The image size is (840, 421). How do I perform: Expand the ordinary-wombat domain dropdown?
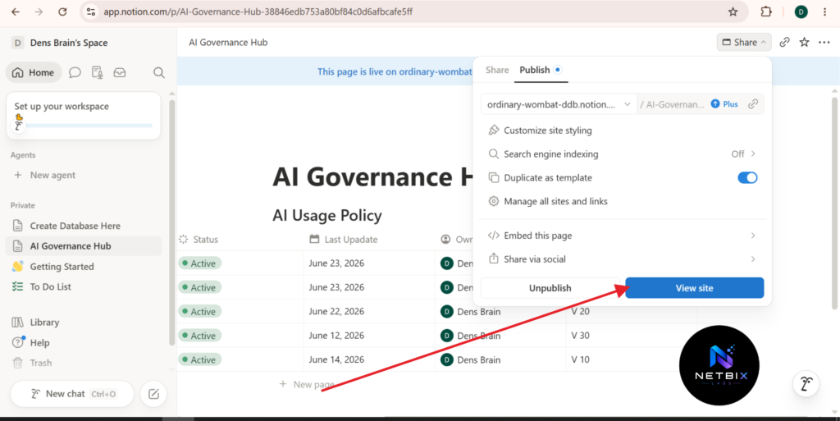[x=559, y=104]
